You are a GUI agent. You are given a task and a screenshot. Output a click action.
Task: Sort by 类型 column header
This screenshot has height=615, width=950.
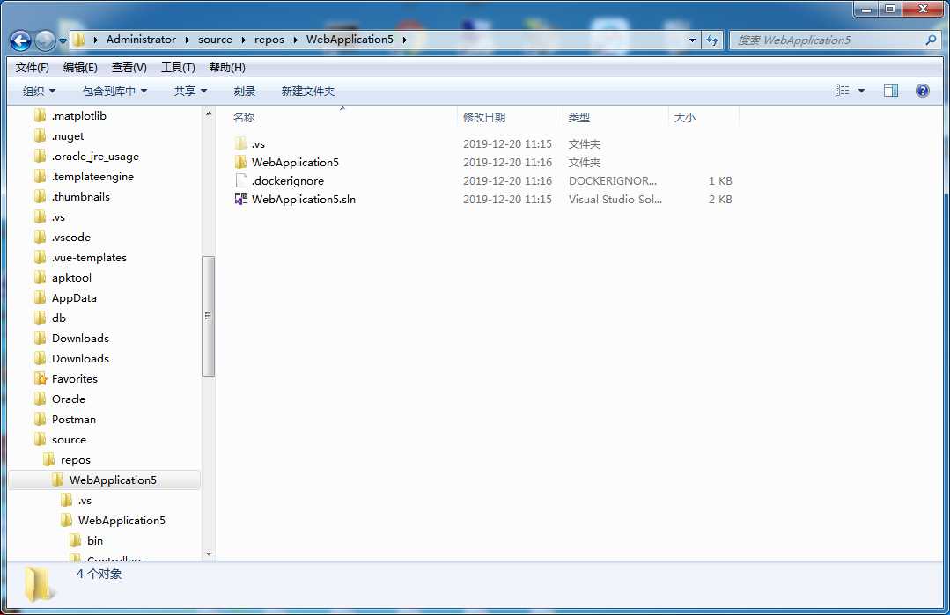click(615, 117)
